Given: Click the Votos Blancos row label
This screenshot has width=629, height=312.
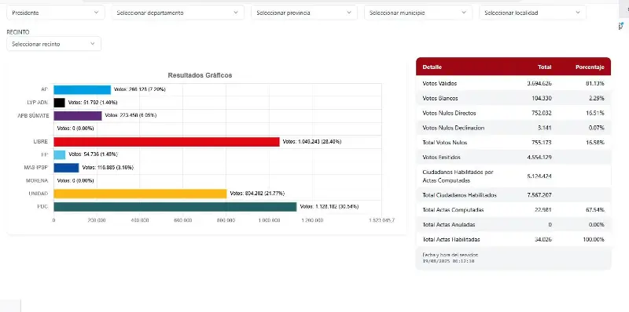Looking at the screenshot, I should point(440,98).
